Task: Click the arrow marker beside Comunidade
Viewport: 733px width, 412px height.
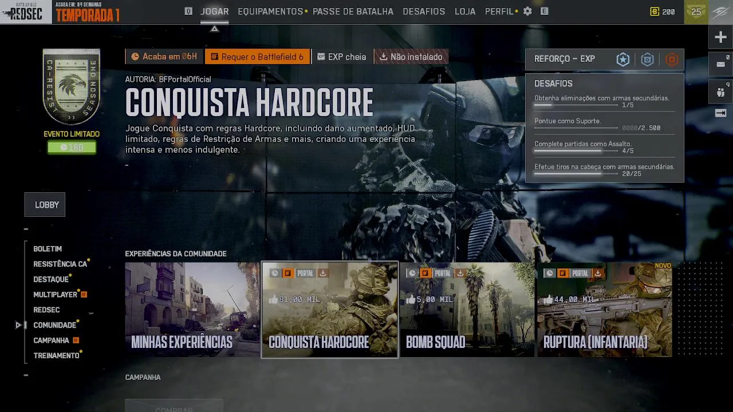Action: [x=19, y=325]
